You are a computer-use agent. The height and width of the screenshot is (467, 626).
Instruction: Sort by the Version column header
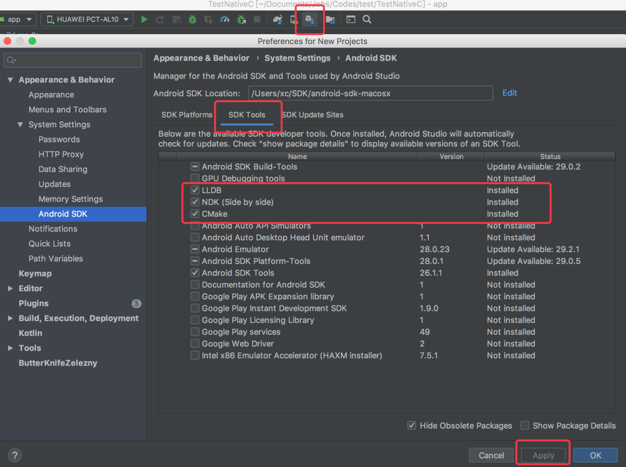tap(451, 157)
